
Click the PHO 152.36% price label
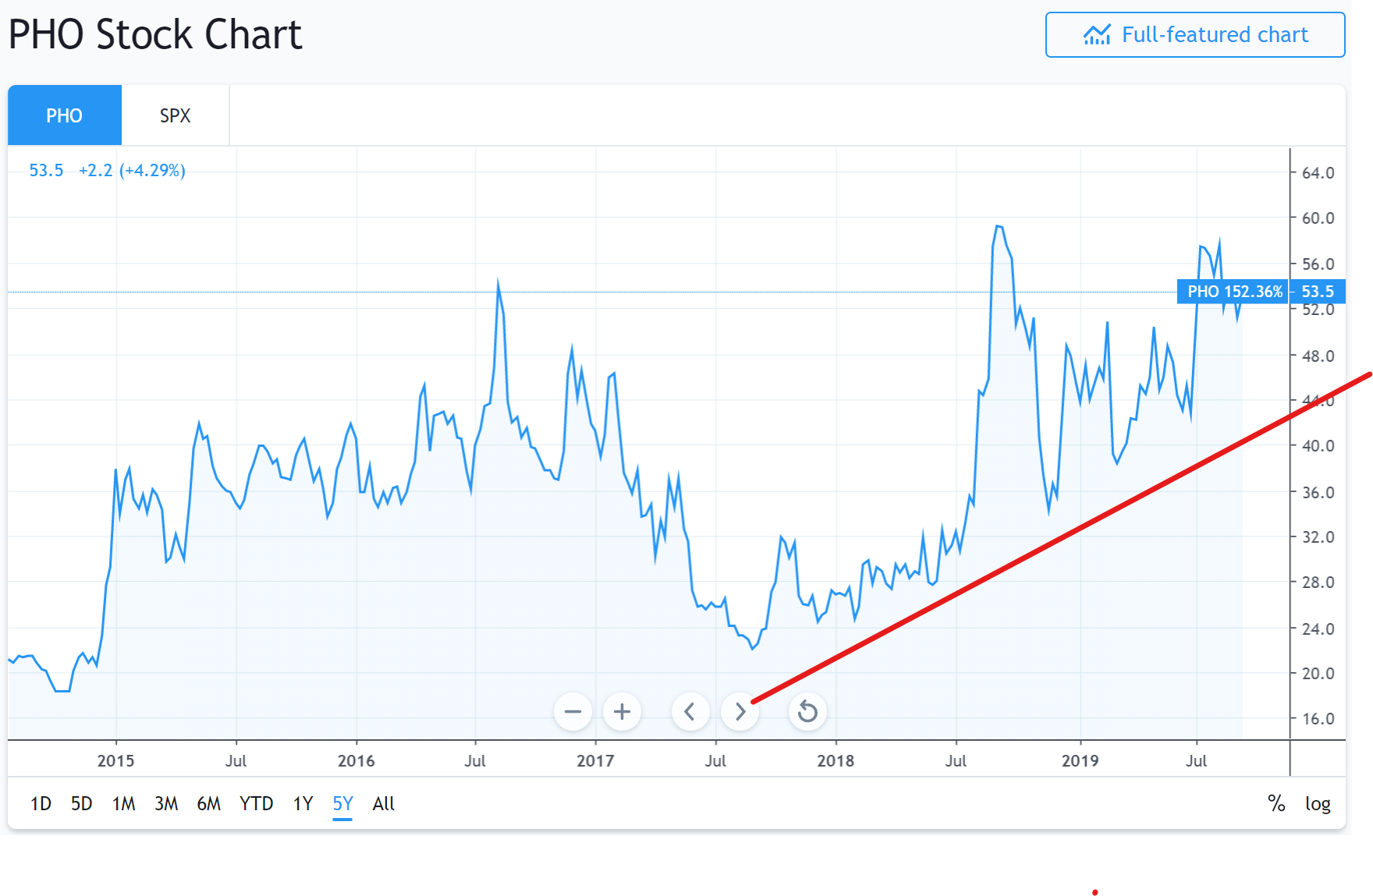(x=1233, y=292)
